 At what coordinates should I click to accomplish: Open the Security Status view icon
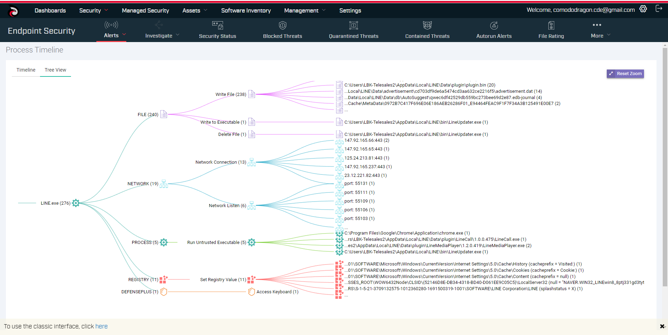pyautogui.click(x=217, y=25)
